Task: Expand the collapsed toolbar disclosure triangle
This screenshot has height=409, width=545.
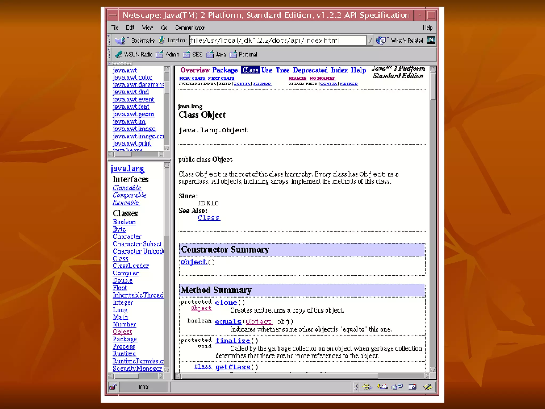Action: tap(109, 64)
